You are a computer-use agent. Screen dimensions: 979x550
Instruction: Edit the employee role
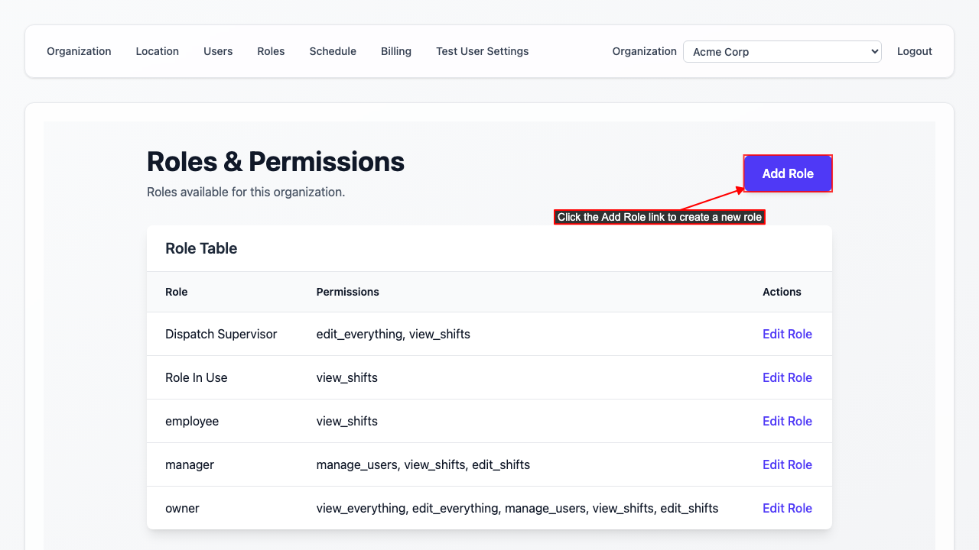(x=787, y=421)
